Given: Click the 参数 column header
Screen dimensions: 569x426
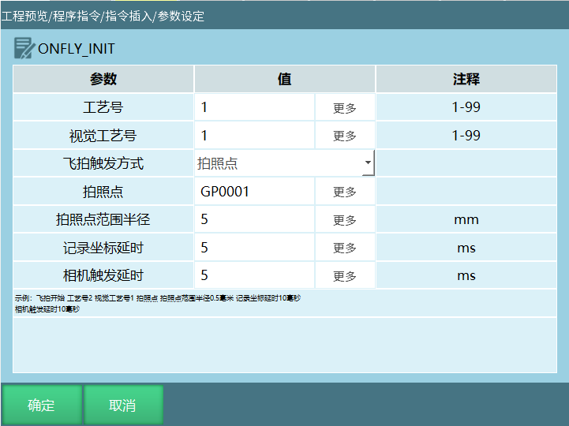Looking at the screenshot, I should (103, 79).
